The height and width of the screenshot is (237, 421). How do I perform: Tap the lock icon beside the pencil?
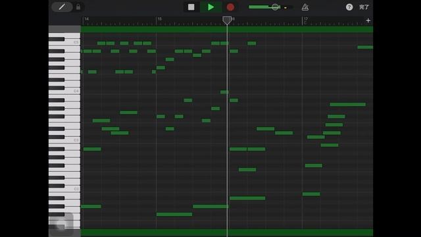(x=78, y=7)
